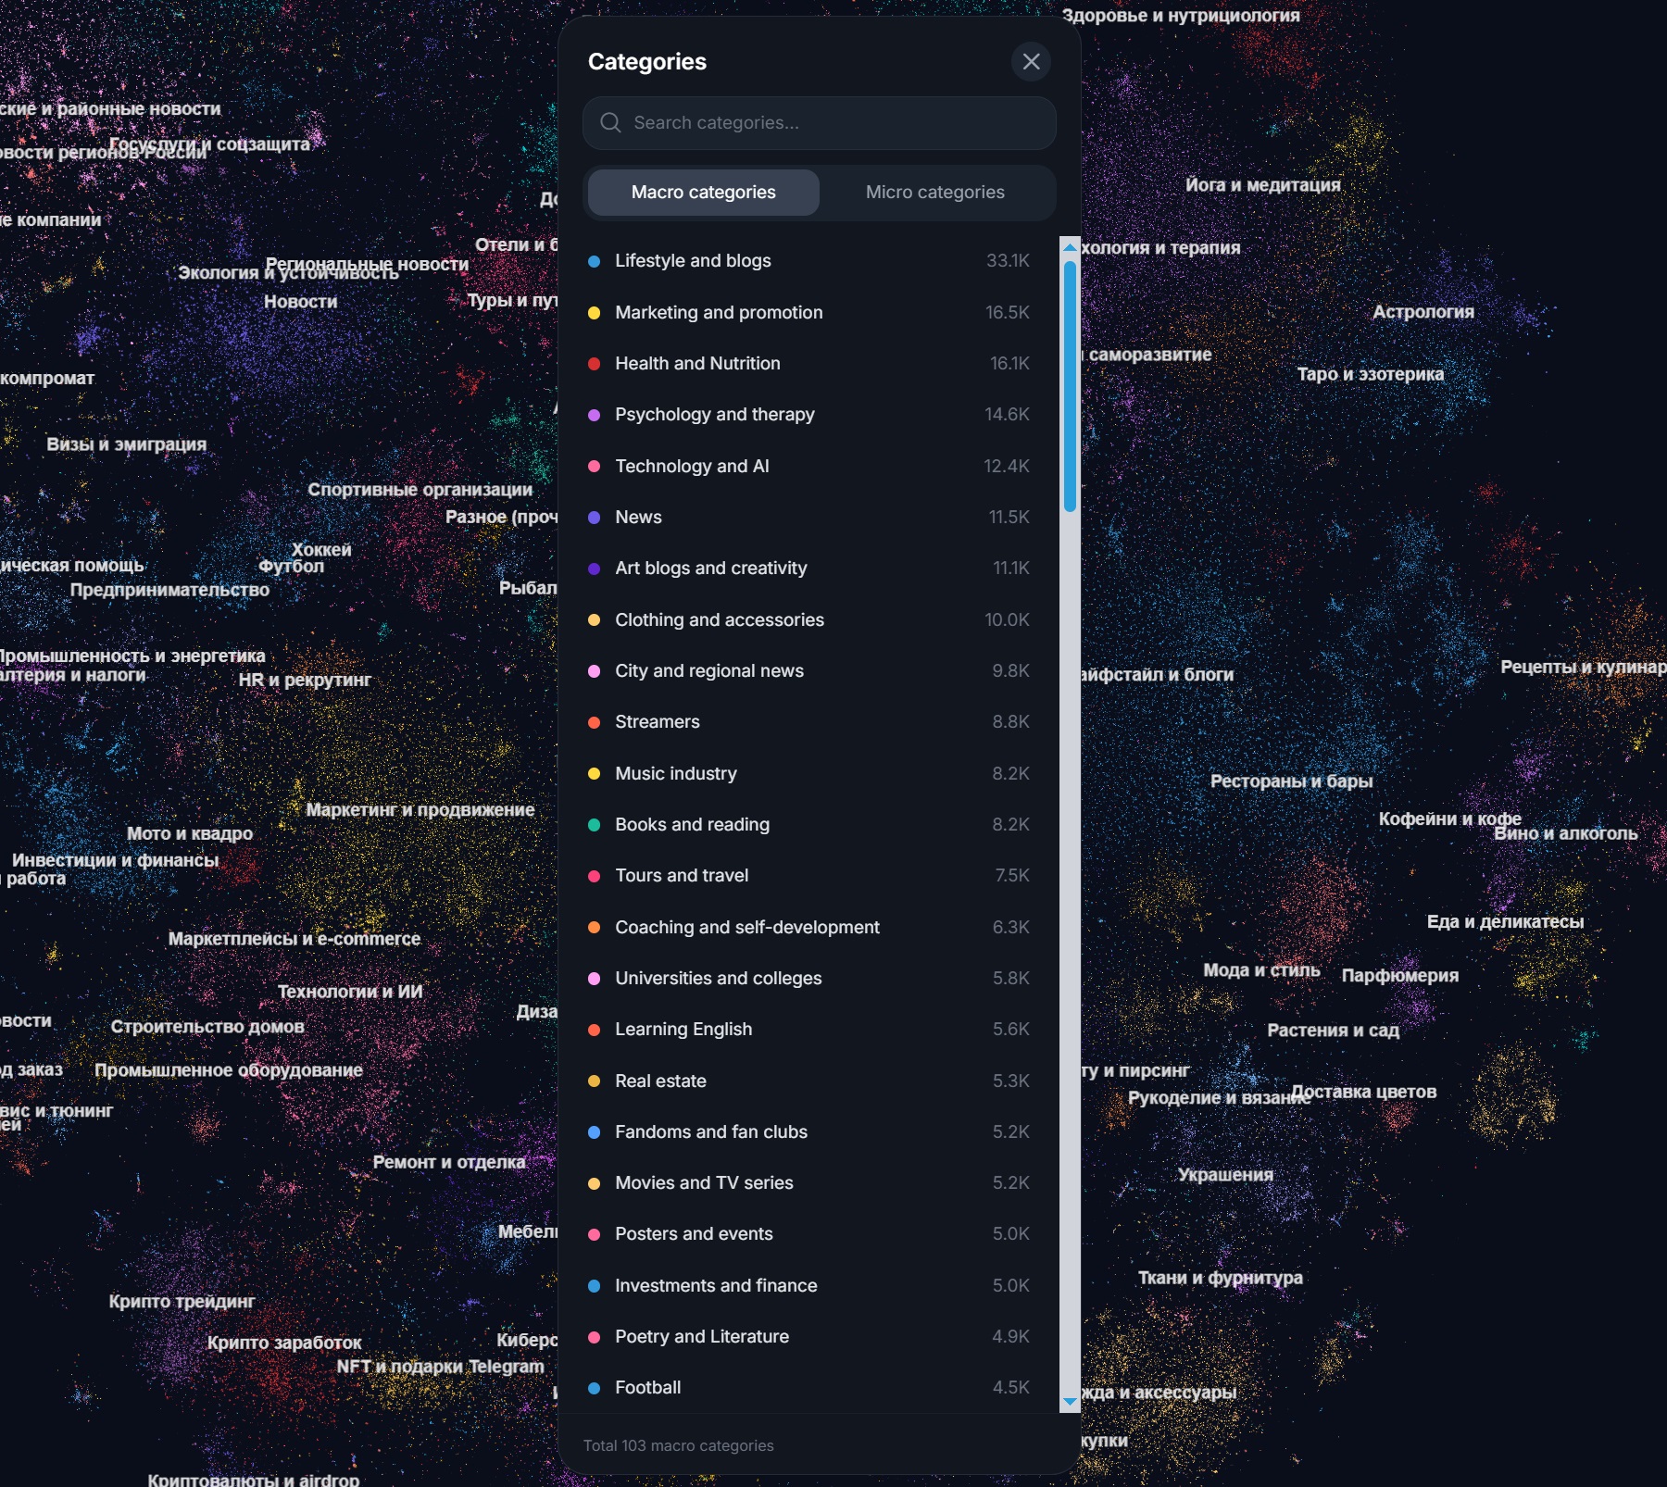Pick Coaching and self-development category

[x=809, y=928]
